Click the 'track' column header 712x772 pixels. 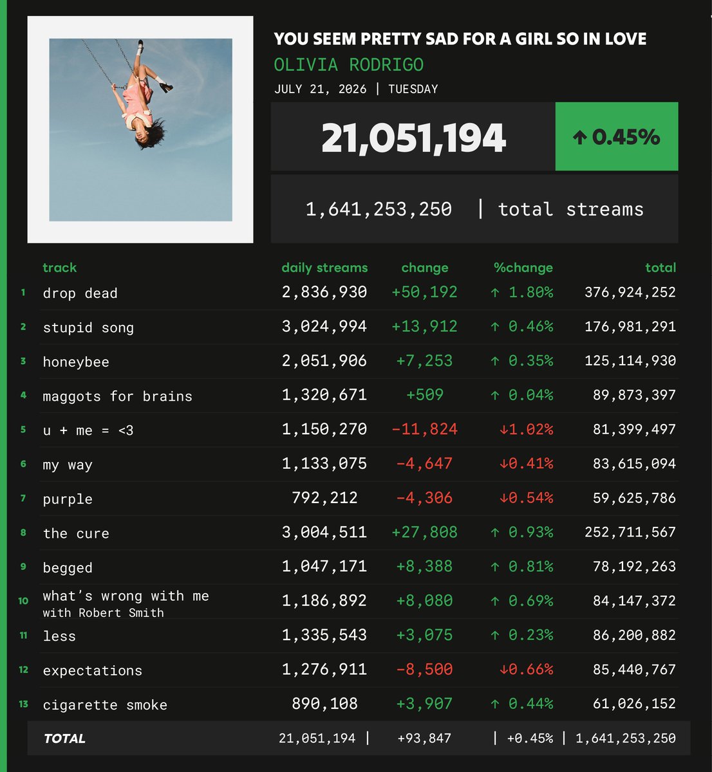(x=59, y=268)
